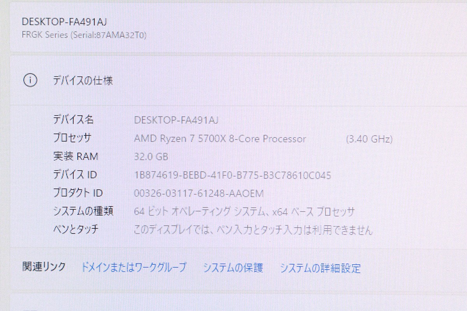Select the 64 ビット オペレーティング システム value
The width and height of the screenshot is (467, 311).
click(x=244, y=212)
